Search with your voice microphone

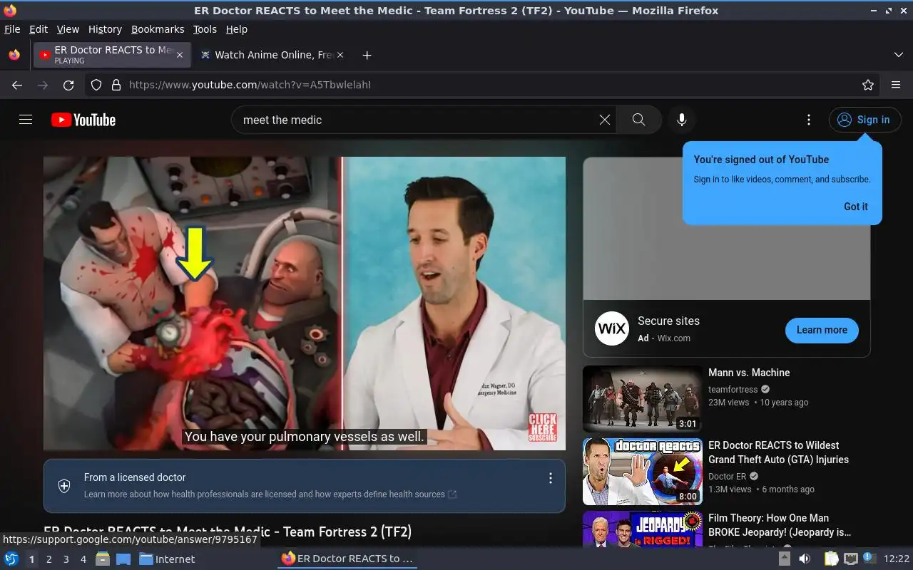coord(682,120)
